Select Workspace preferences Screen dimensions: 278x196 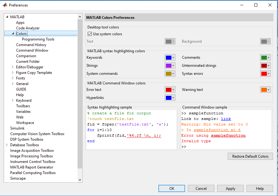(x=25, y=123)
